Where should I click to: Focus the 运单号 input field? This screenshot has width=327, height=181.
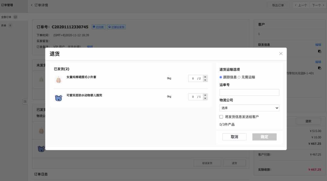click(x=249, y=92)
